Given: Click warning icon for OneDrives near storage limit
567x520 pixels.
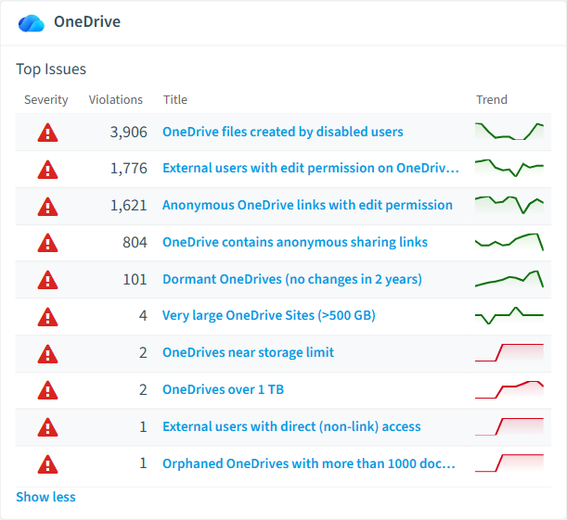Looking at the screenshot, I should pyautogui.click(x=47, y=353).
